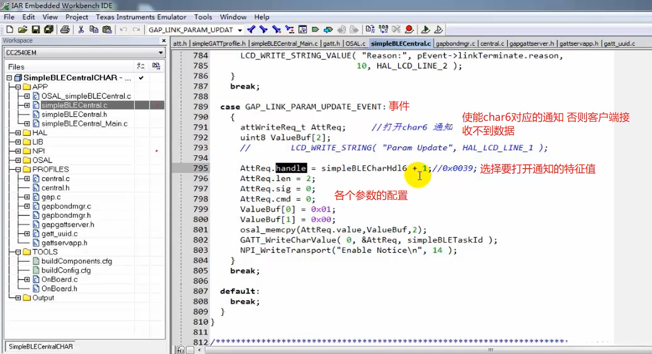Switch to the gapbondmgr.c editor tab
The image size is (652, 354).
tap(455, 44)
